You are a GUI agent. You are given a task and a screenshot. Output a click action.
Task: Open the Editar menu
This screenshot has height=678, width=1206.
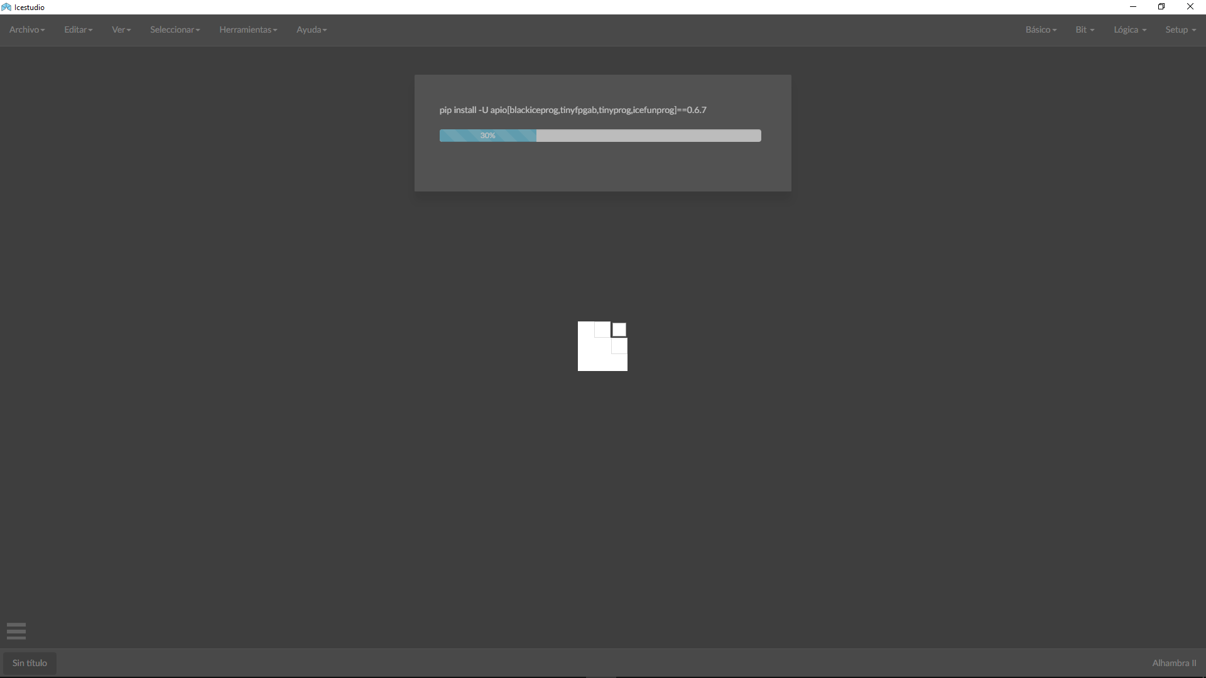click(x=77, y=30)
